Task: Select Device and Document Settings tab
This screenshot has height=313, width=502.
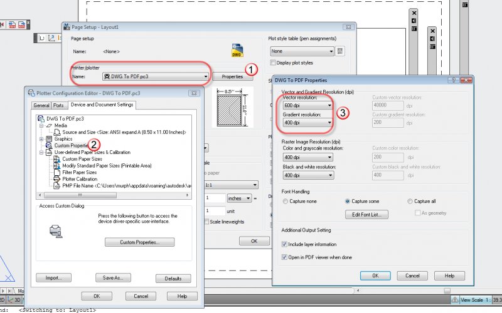Action: tap(102, 105)
